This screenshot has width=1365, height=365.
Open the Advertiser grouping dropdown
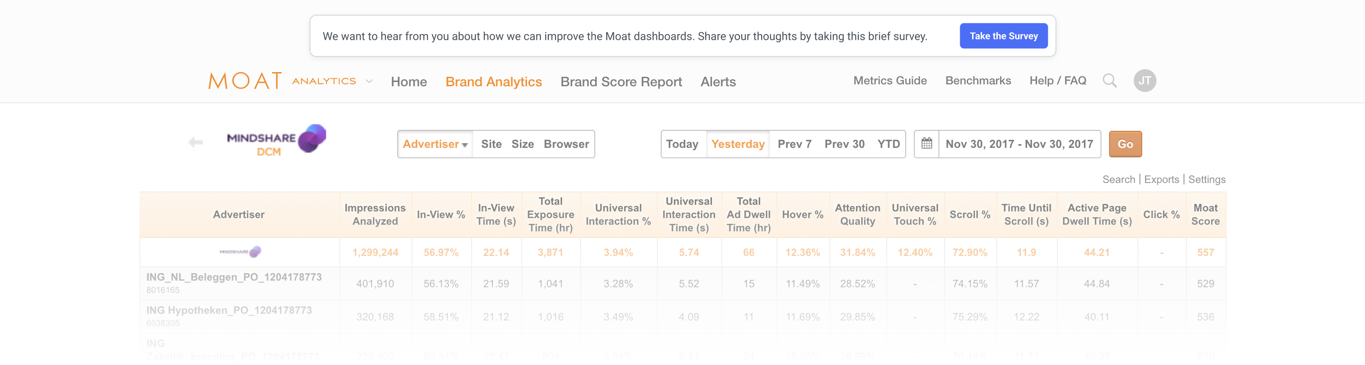435,144
